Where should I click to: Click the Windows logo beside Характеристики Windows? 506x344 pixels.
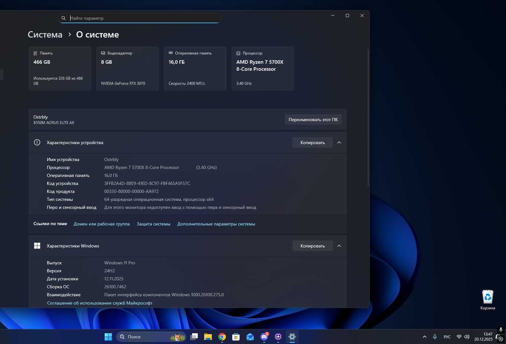coord(37,246)
